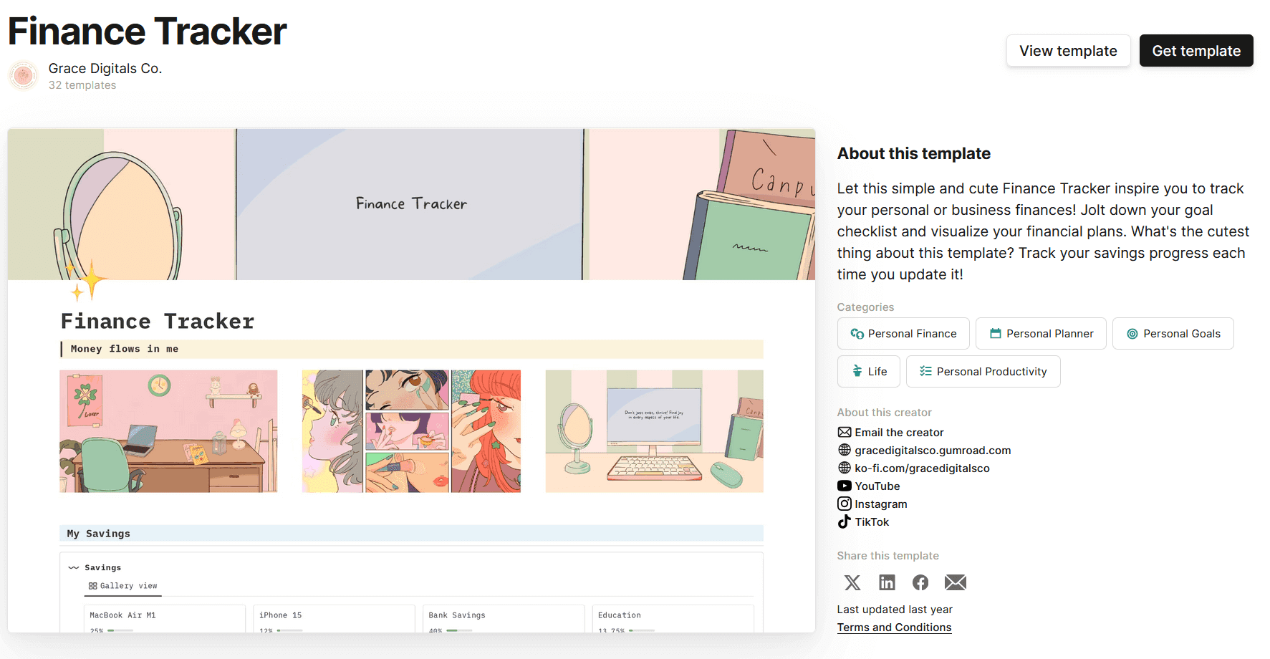1270x659 pixels.
Task: Share template by email envelope icon
Action: (955, 582)
